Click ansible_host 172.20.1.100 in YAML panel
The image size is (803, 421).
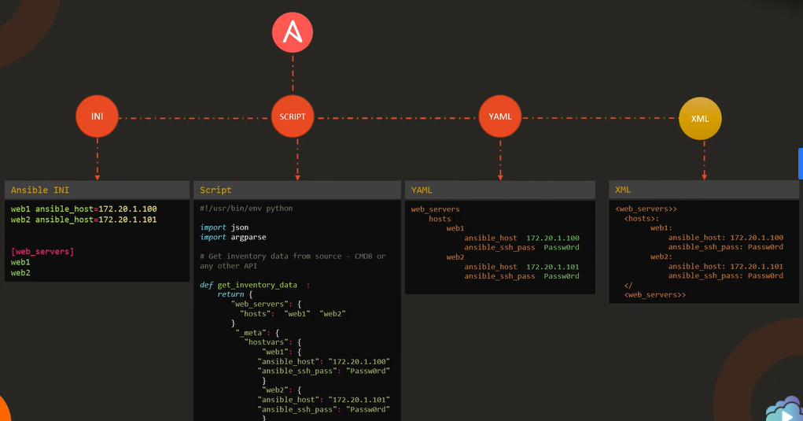[522, 238]
